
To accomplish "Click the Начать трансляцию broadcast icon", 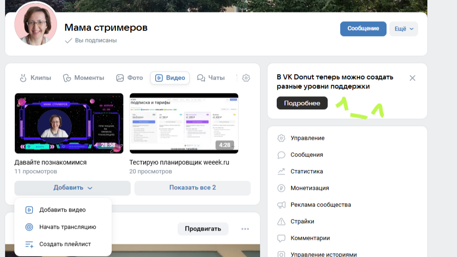I will [x=29, y=227].
